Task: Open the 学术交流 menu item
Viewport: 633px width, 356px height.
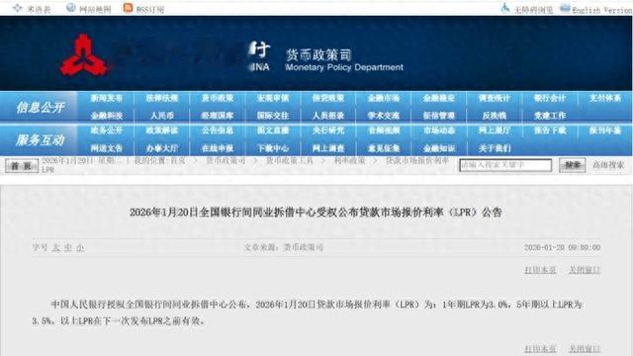Action: click(384, 116)
